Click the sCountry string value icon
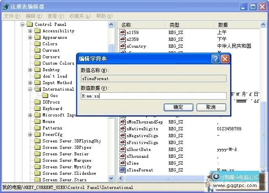Viewport: 269px width, 193px height. pyautogui.click(x=123, y=46)
